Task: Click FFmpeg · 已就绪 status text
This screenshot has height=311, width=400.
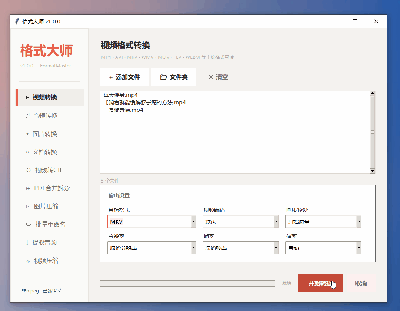Action: (41, 291)
